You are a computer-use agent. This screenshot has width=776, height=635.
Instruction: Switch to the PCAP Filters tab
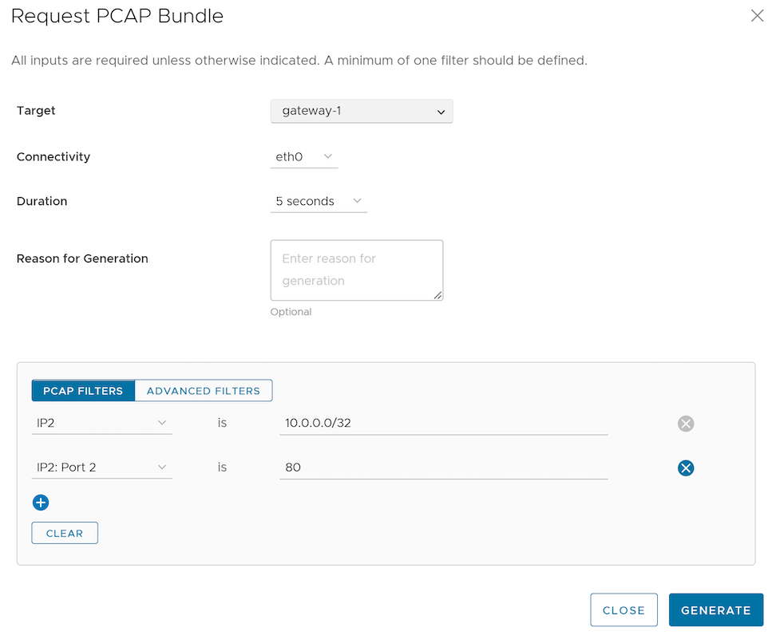83,391
